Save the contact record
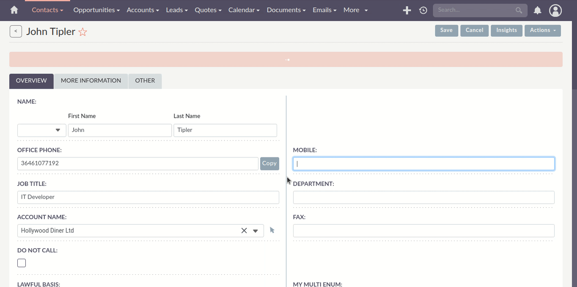Image resolution: width=577 pixels, height=287 pixels. (446, 30)
